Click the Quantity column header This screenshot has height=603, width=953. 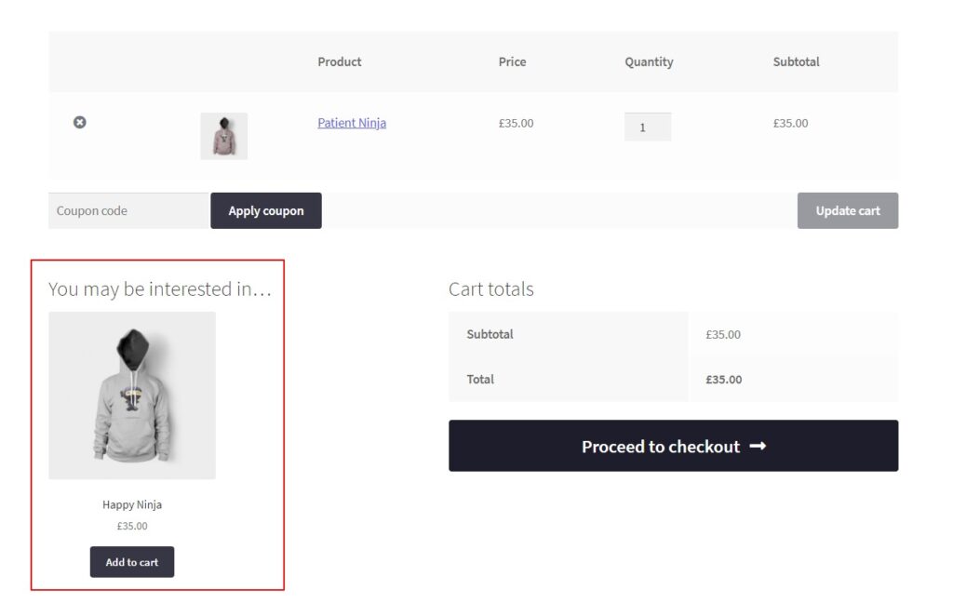pyautogui.click(x=649, y=61)
